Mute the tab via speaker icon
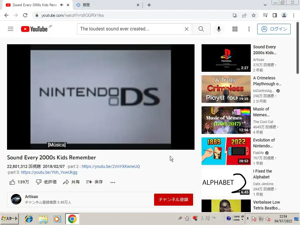The height and width of the screenshot is (225, 300). click(62, 5)
